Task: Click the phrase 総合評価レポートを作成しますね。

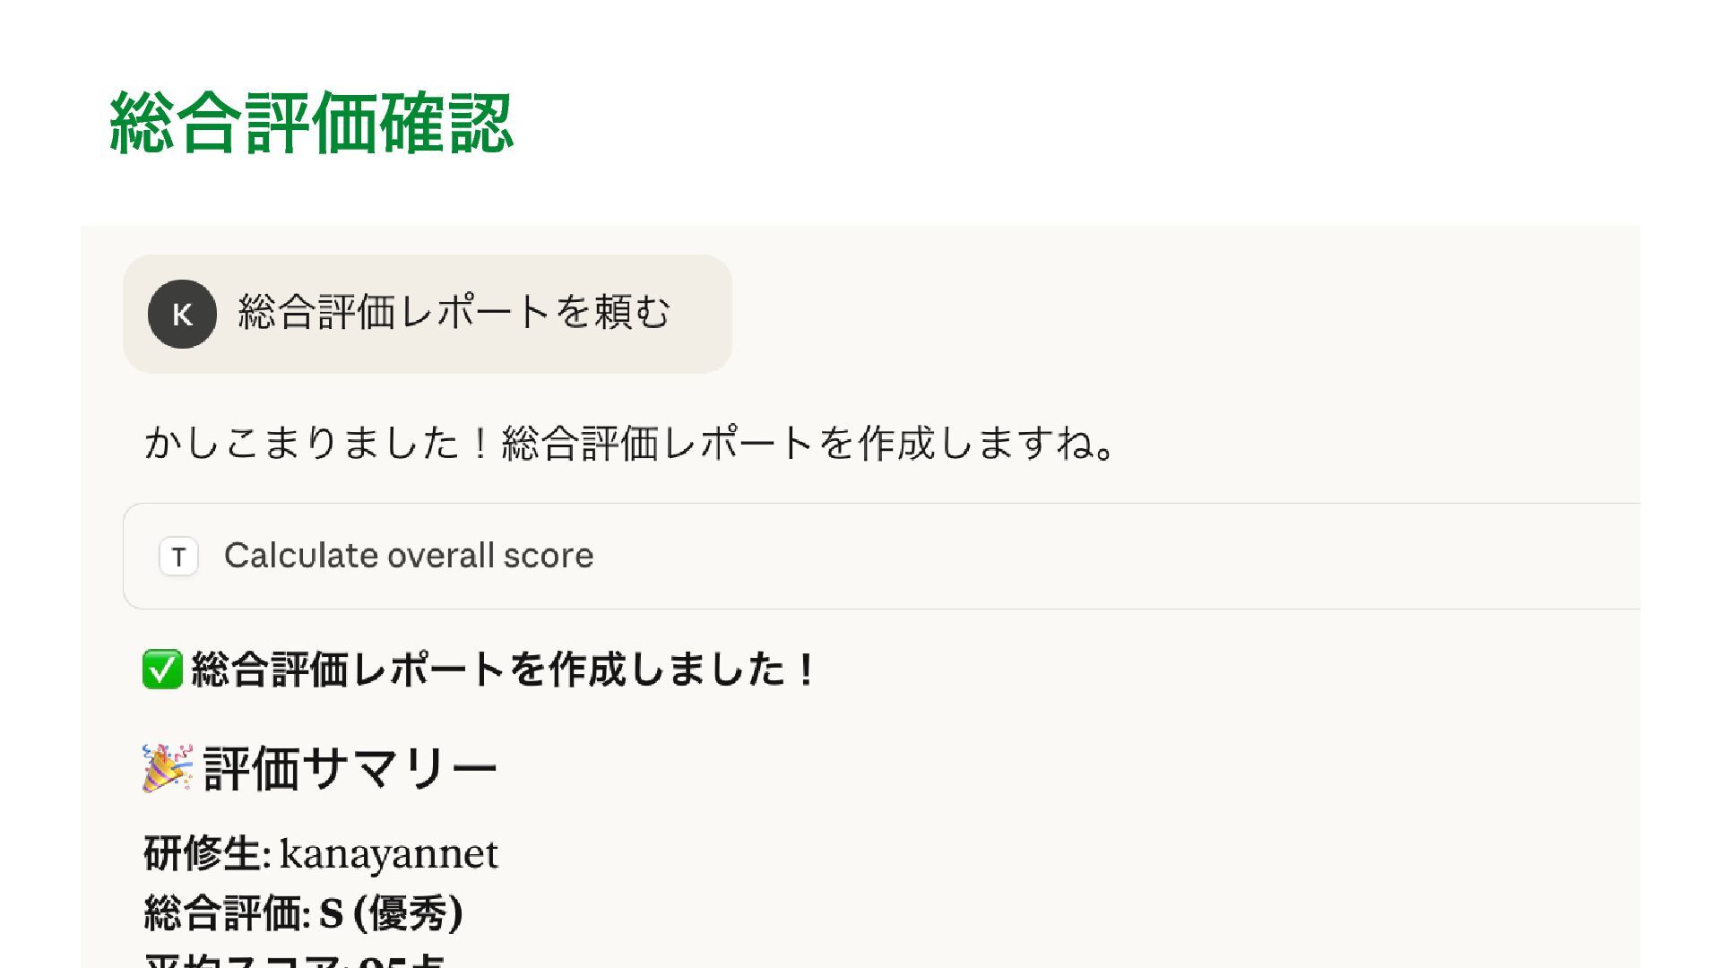Action: (x=807, y=444)
